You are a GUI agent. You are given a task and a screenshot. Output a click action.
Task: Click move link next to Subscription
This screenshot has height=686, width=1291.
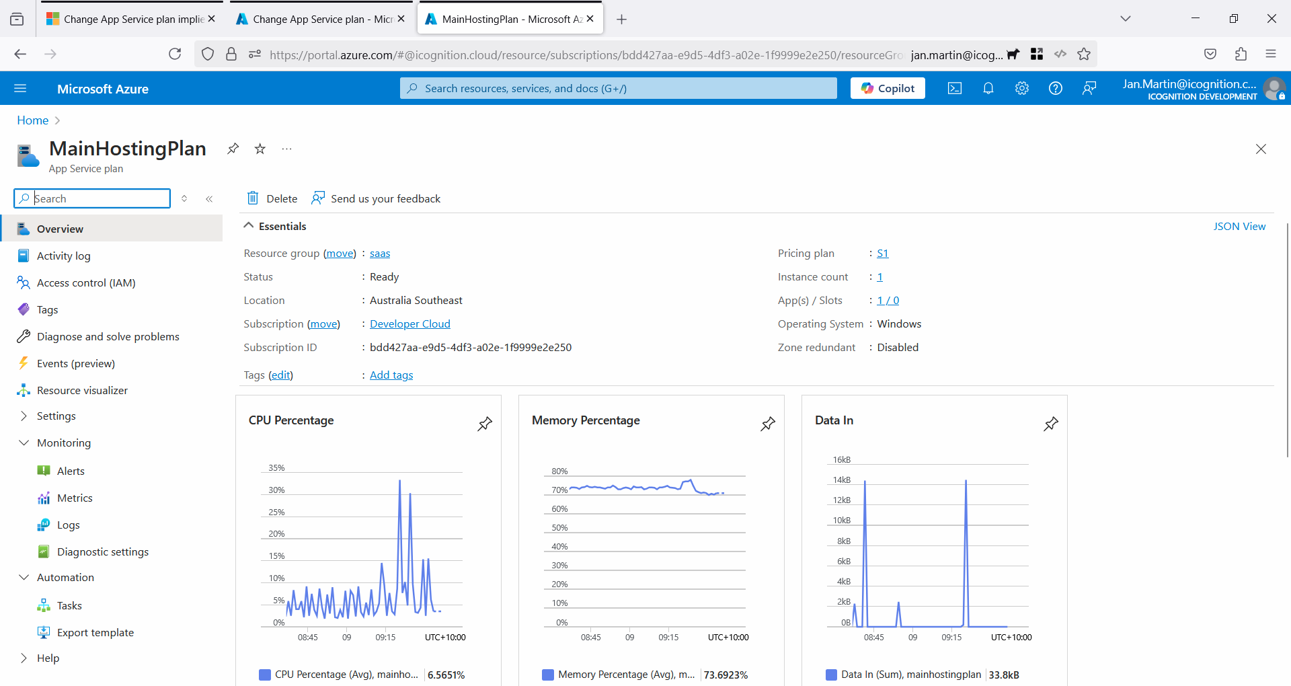point(323,323)
